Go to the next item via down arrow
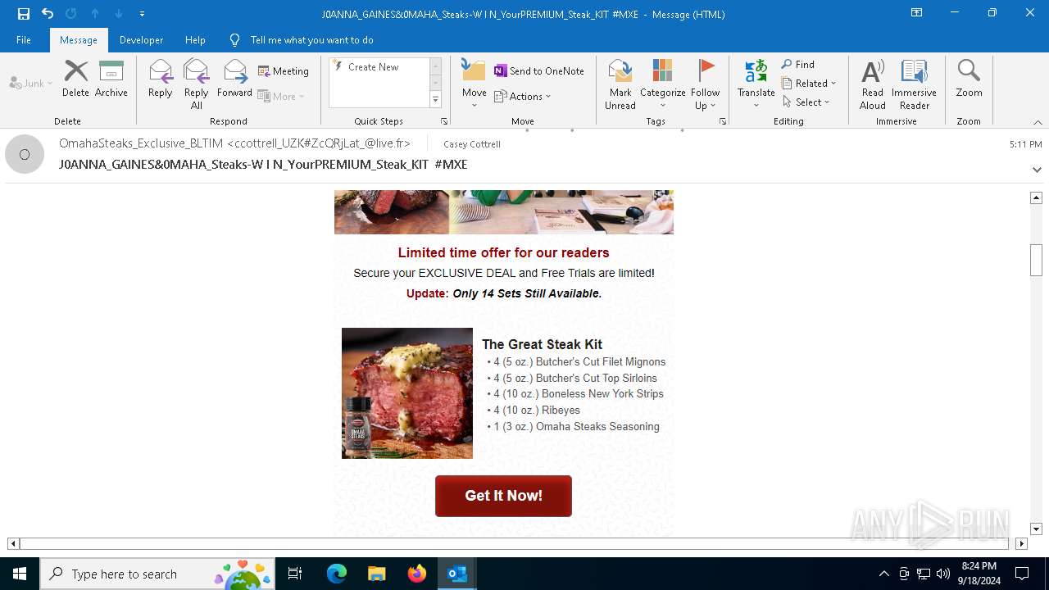Viewport: 1049px width, 590px height. [x=119, y=14]
